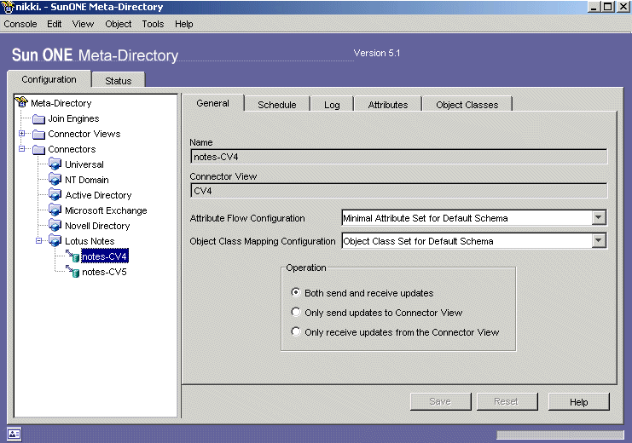Click the title bar application icon
Viewport: 632px width, 443px height.
coord(8,7)
